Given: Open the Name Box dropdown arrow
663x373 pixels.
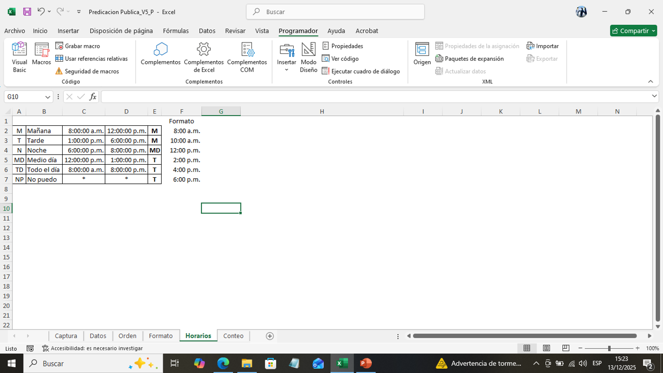Looking at the screenshot, I should 48,97.
